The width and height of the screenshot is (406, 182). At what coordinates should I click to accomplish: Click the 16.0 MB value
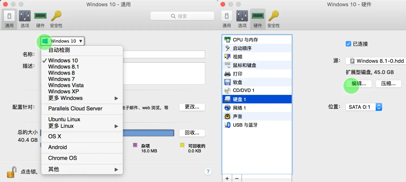[149, 151]
